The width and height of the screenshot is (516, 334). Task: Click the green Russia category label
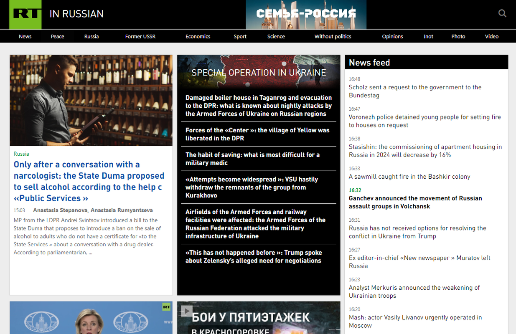click(x=21, y=154)
